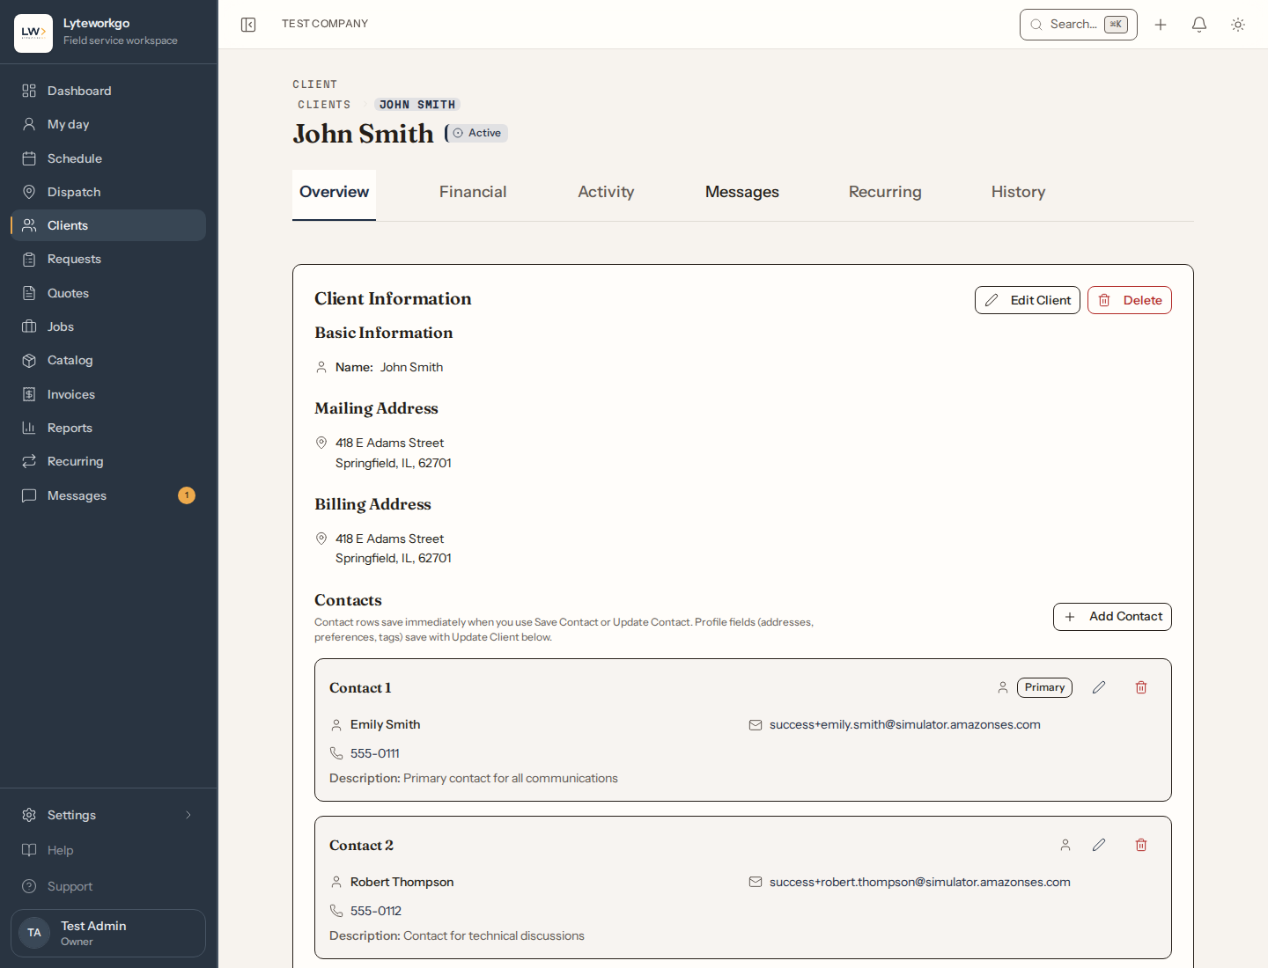The width and height of the screenshot is (1268, 968).
Task: Open Invoices in sidebar
Action: (x=108, y=394)
